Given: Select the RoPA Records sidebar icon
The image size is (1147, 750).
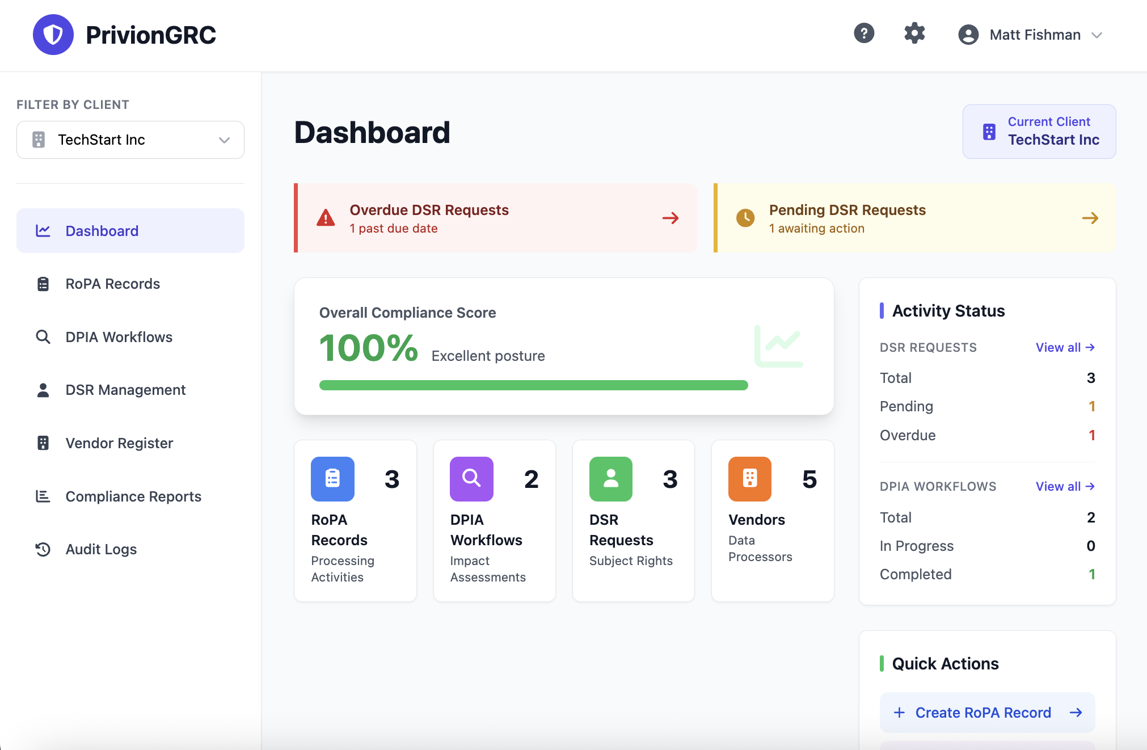Looking at the screenshot, I should pos(43,284).
